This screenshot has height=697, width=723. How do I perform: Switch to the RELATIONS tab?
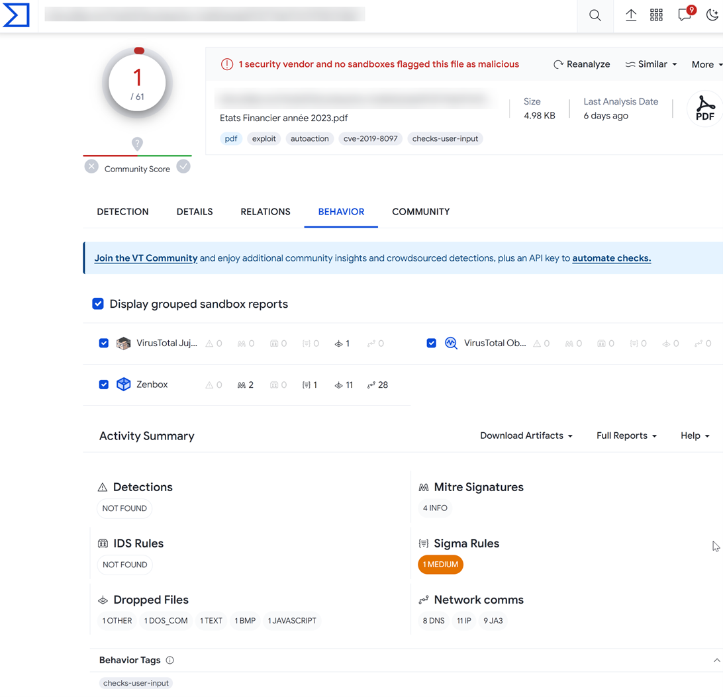coord(265,212)
